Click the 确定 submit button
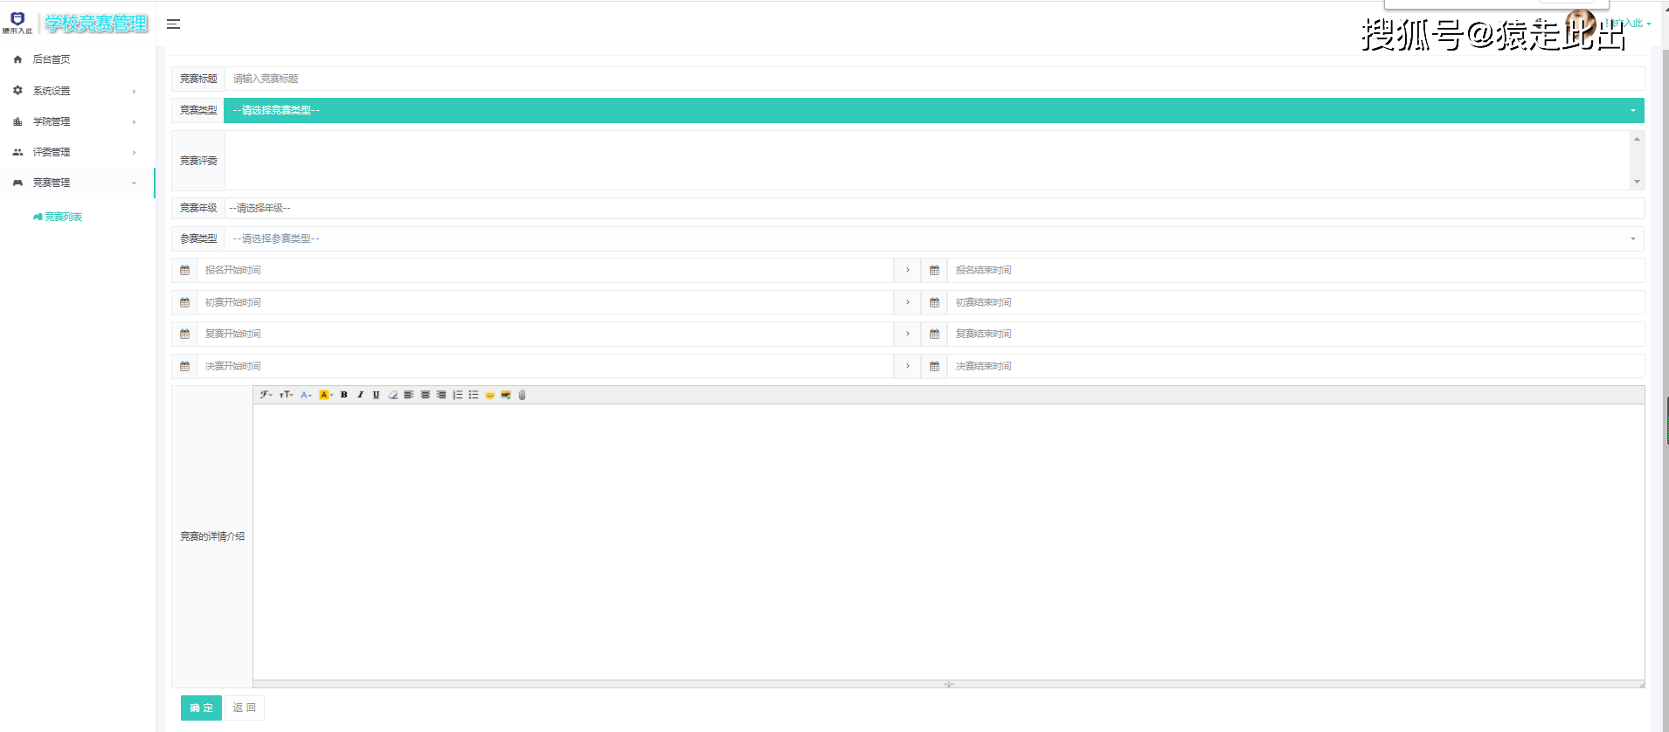1669x732 pixels. tap(201, 708)
